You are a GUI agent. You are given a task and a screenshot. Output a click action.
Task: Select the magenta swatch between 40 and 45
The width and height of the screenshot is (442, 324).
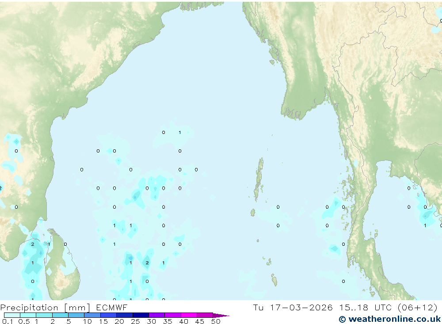(x=189, y=315)
